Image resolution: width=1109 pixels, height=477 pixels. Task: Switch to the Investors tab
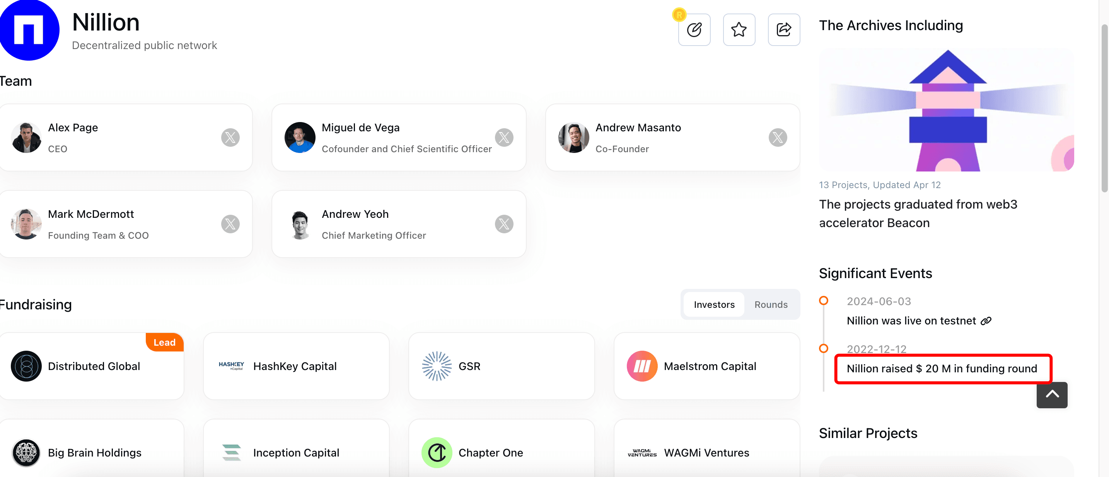(x=714, y=304)
